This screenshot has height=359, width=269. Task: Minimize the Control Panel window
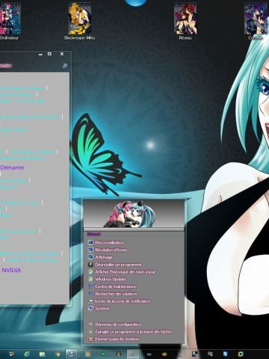(x=40, y=55)
